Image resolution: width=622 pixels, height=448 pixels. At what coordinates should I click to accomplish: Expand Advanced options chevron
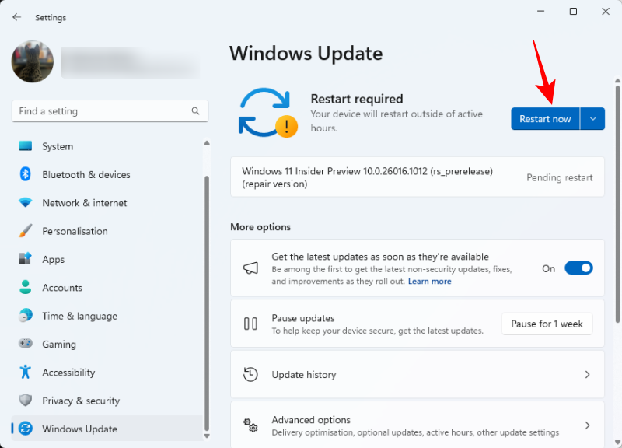[x=588, y=425]
